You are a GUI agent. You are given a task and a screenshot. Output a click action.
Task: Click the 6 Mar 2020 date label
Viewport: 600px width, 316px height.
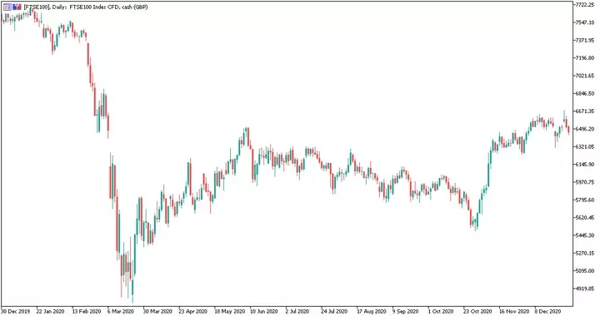tap(121, 311)
